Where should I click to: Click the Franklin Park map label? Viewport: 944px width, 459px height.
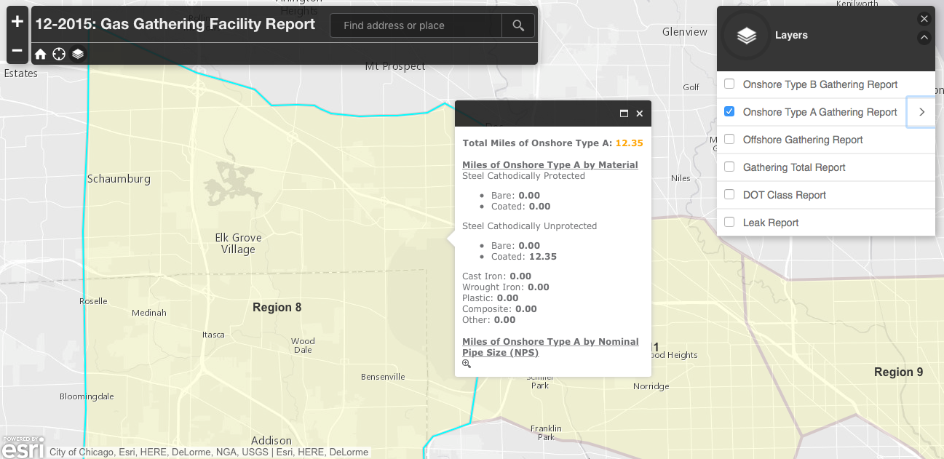coord(546,432)
